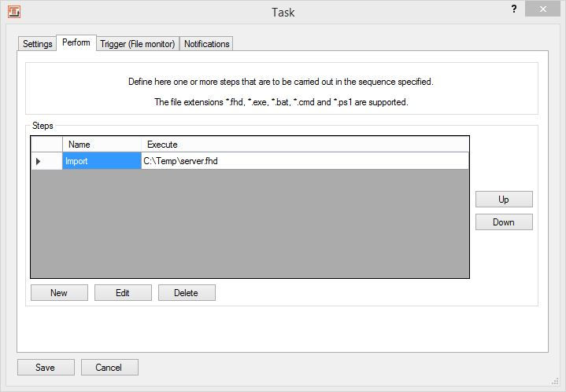Click the application icon in the title bar
This screenshot has height=392, width=566.
click(x=13, y=12)
